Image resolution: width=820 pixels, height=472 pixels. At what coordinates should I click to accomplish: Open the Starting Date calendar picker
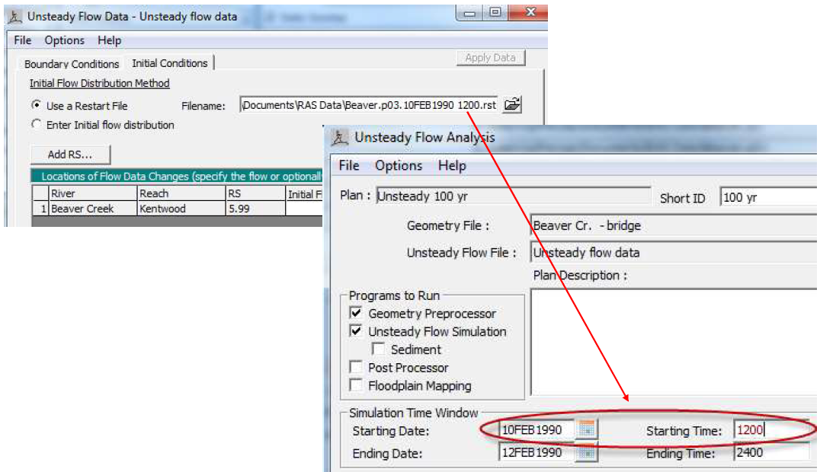coord(586,430)
